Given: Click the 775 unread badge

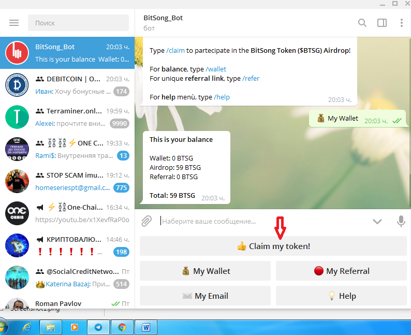Looking at the screenshot, I should click(121, 187).
